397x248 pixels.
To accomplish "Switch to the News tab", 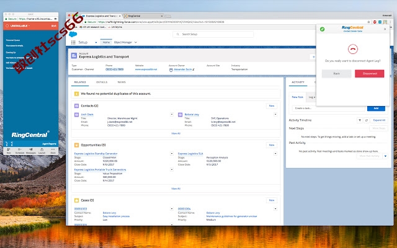I will tap(122, 82).
